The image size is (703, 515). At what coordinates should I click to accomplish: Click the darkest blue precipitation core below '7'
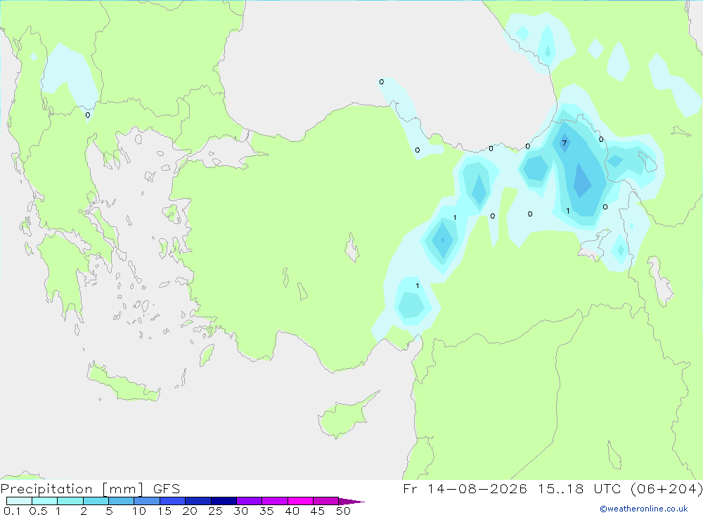tap(582, 180)
